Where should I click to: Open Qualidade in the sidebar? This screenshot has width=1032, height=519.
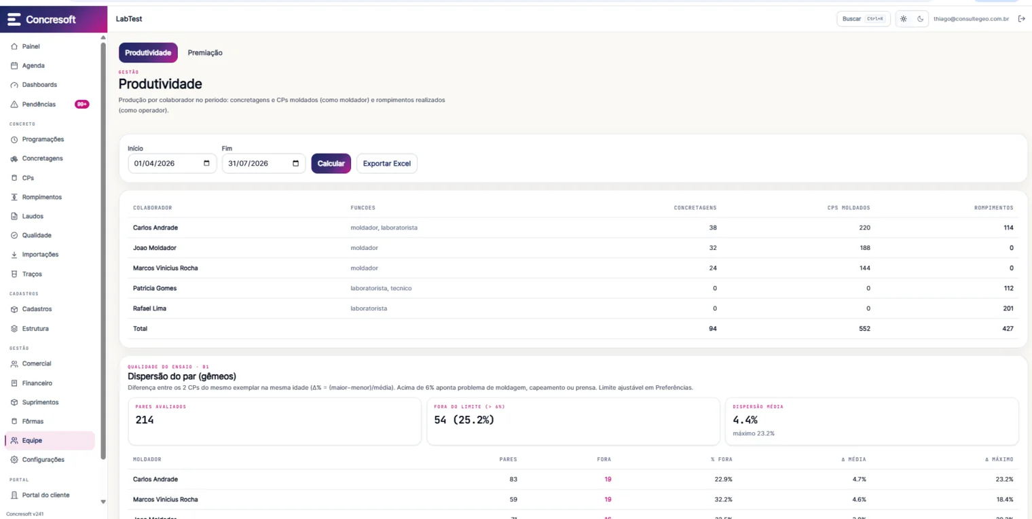[x=37, y=235]
